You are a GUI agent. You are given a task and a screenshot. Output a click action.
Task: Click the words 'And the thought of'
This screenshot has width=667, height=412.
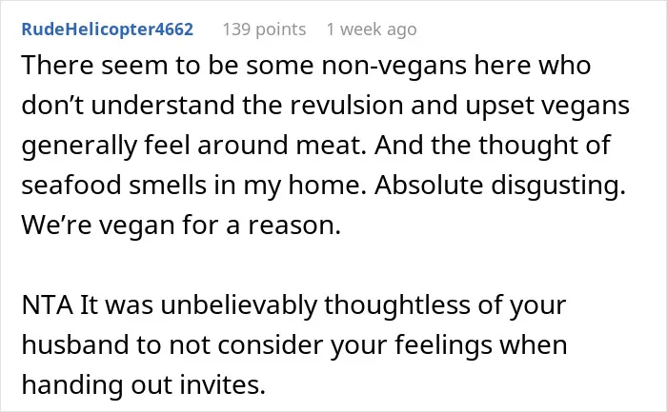pyautogui.click(x=493, y=146)
